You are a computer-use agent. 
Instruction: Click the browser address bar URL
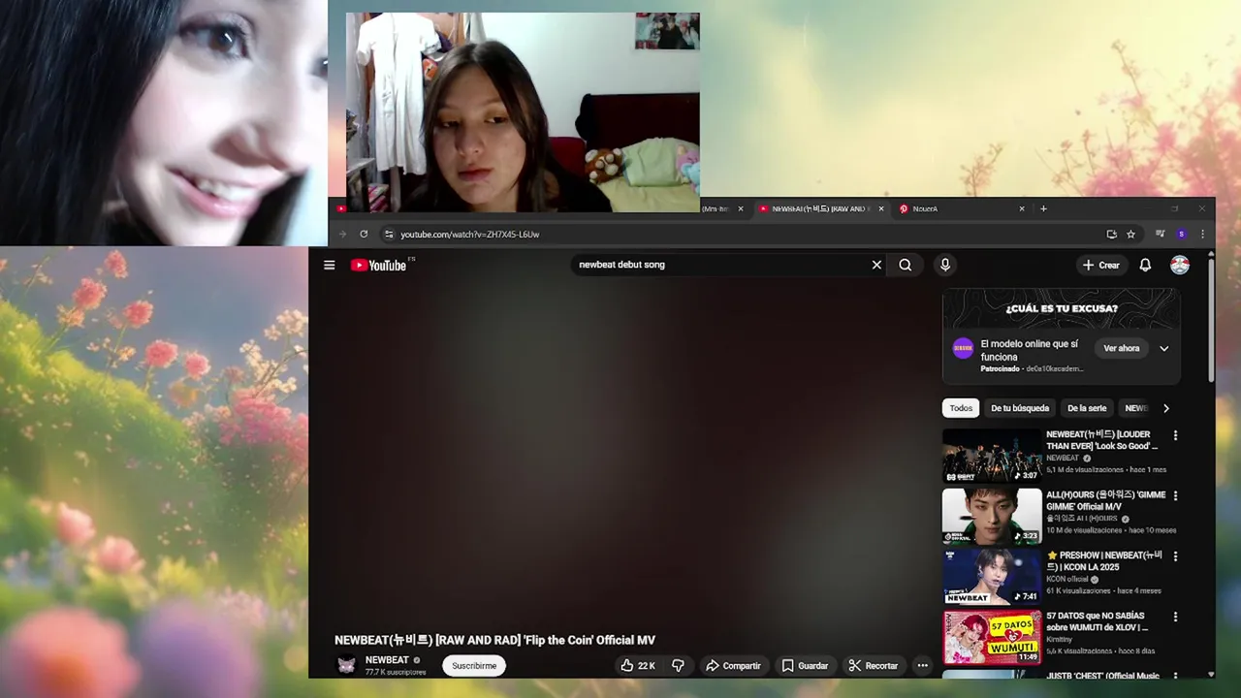tap(470, 234)
